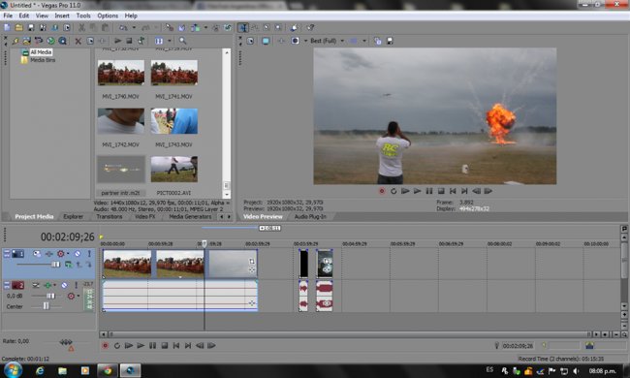Click the 00:02:09;26 timecode display

tap(68, 237)
